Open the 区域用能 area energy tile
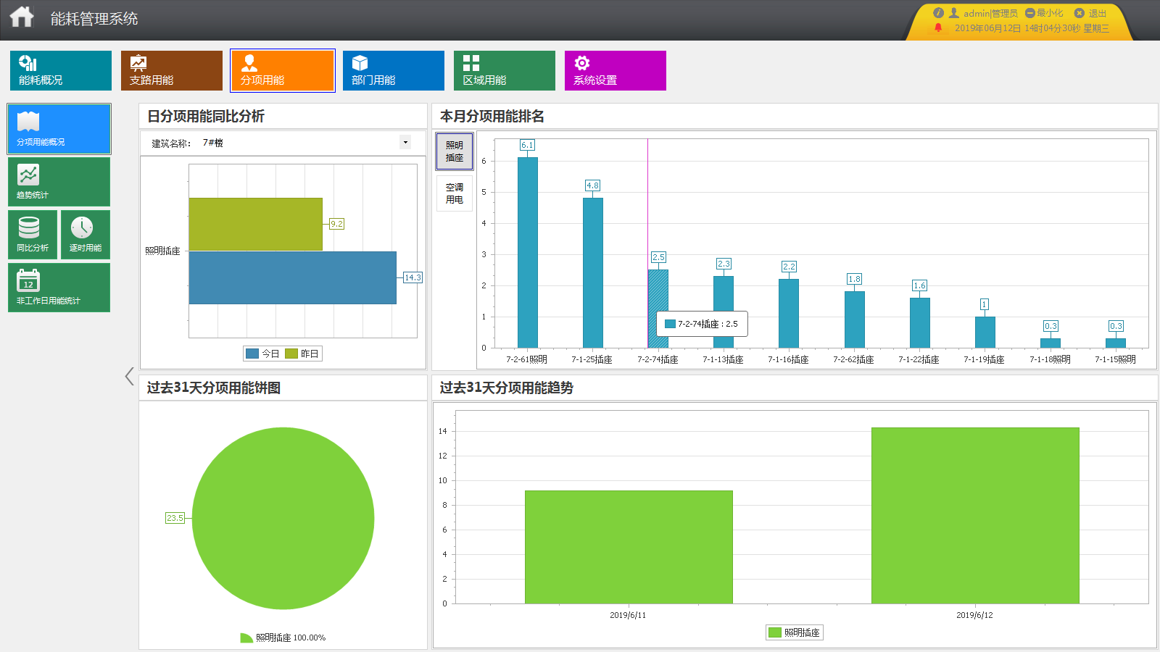This screenshot has width=1160, height=652. tap(505, 70)
